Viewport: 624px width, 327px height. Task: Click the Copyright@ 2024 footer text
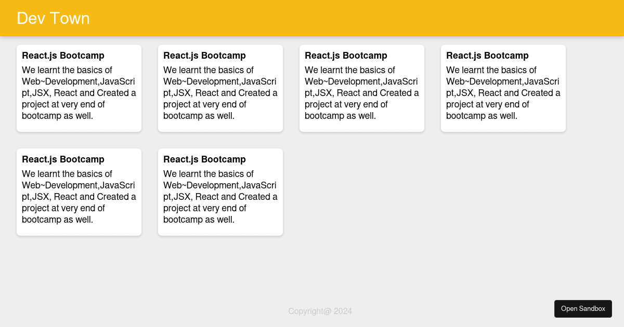coord(320,311)
